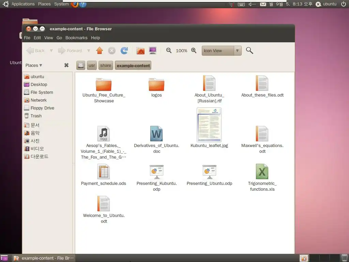Viewport: 349px width, 262px height.
Task: Open File System in Places sidebar
Action: tap(48, 92)
